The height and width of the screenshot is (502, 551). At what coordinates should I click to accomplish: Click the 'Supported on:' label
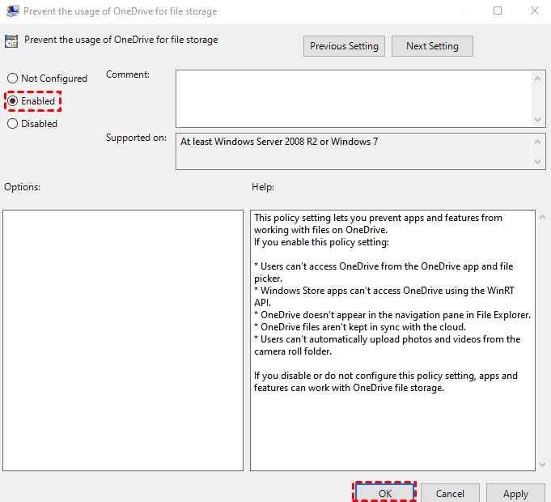coord(137,138)
